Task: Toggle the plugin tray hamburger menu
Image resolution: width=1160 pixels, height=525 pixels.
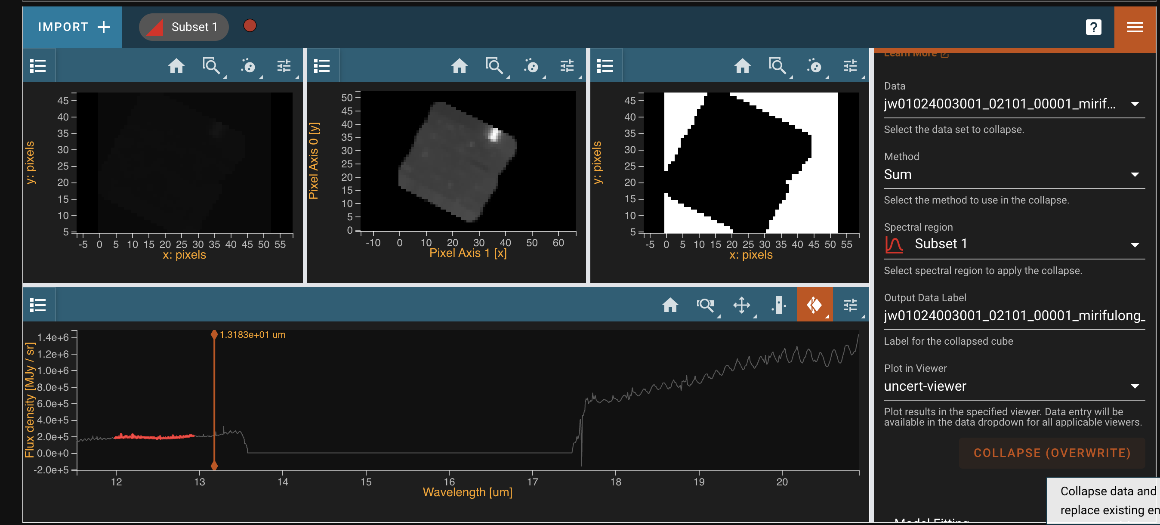Action: point(1134,27)
